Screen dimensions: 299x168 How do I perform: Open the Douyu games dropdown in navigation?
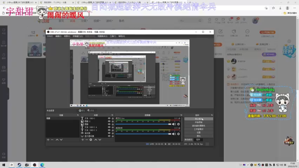pos(109,21)
